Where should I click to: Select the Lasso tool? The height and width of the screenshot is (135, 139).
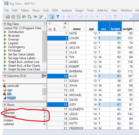coord(87,17)
